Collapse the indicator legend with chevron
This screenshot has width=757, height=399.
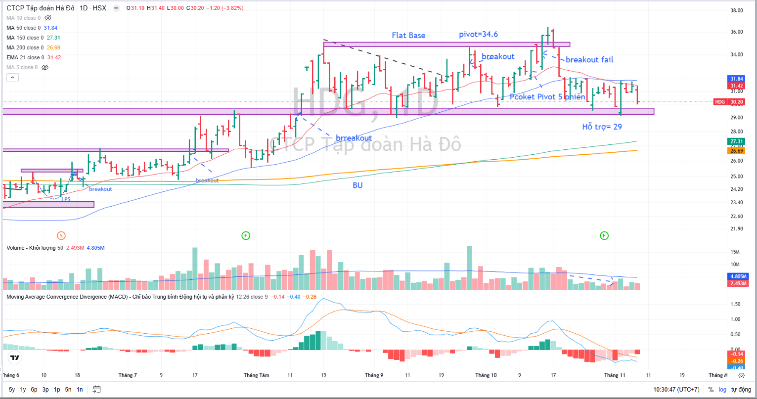click(12, 78)
